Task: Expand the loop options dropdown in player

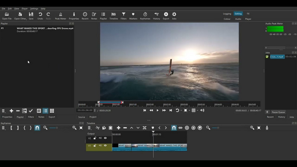Action: (181, 110)
